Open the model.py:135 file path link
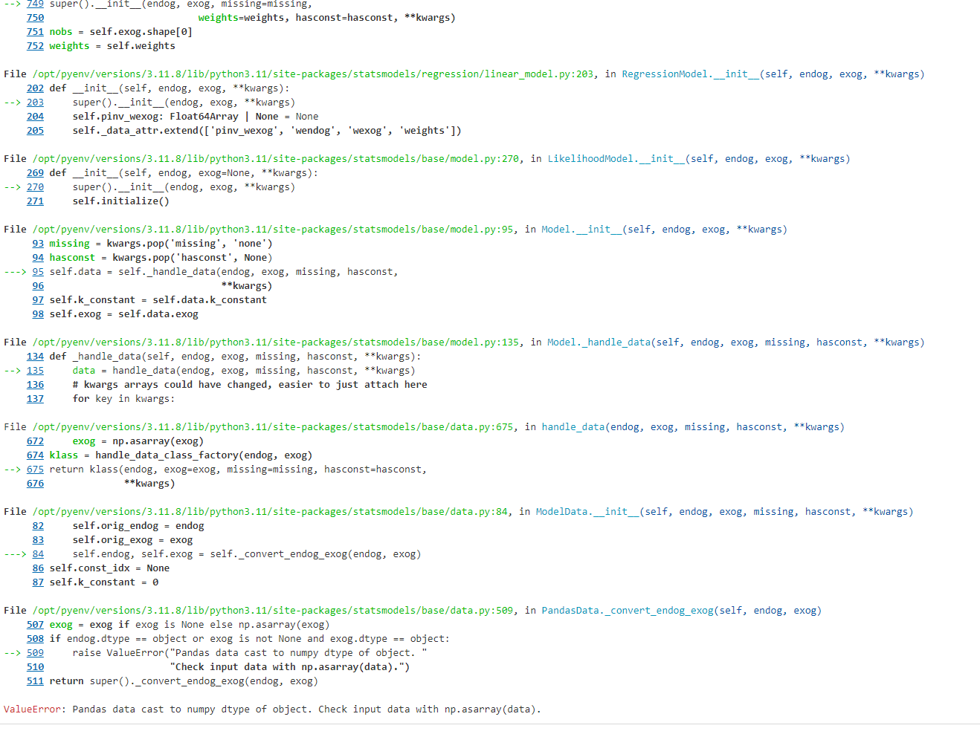This screenshot has width=980, height=734. (276, 342)
